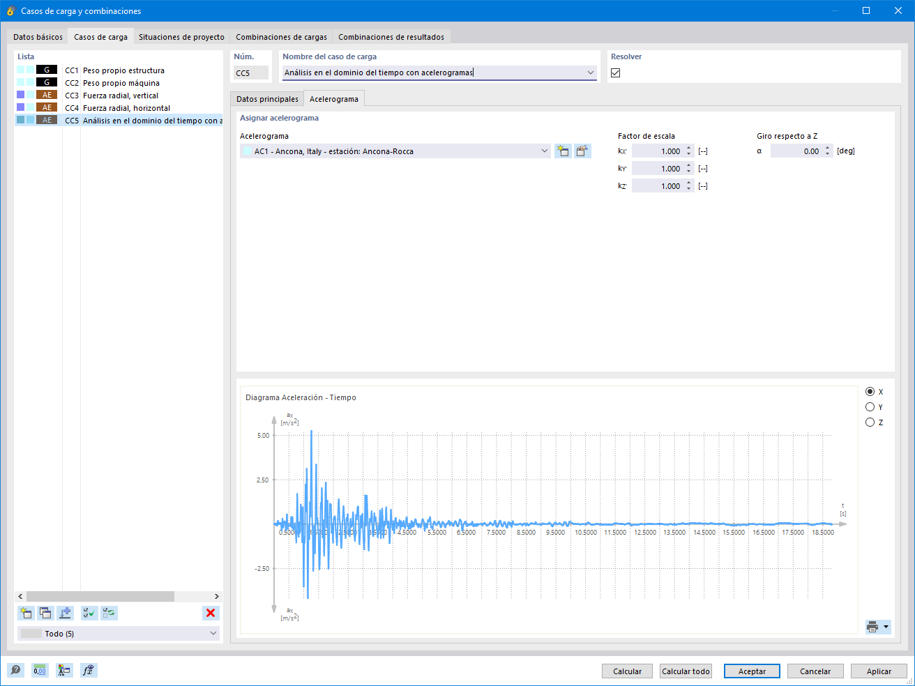Screen dimensions: 915x686
Task: Decrease the kY scale factor
Action: pyautogui.click(x=689, y=172)
